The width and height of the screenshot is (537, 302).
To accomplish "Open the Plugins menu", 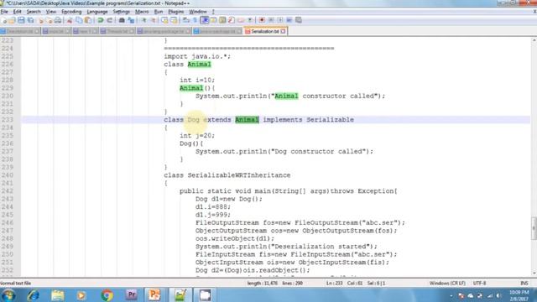I will 176,12.
